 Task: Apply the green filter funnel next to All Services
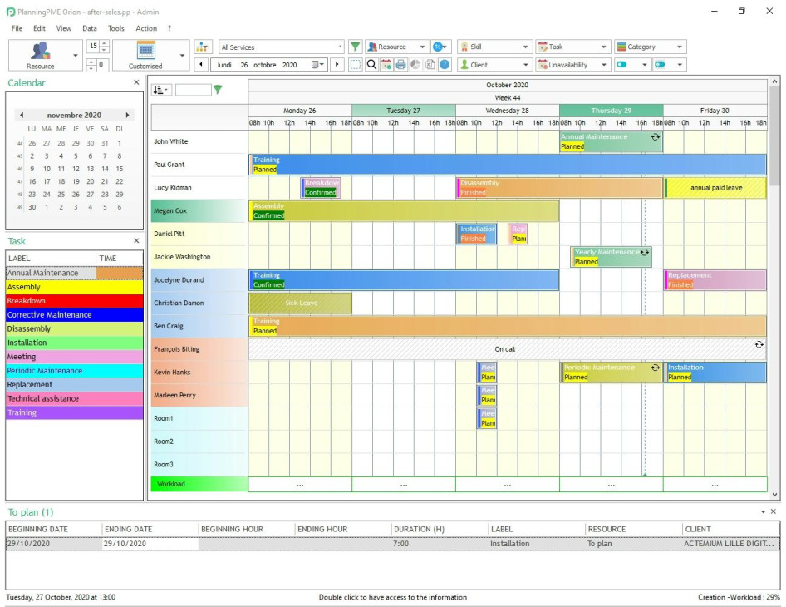coord(356,47)
